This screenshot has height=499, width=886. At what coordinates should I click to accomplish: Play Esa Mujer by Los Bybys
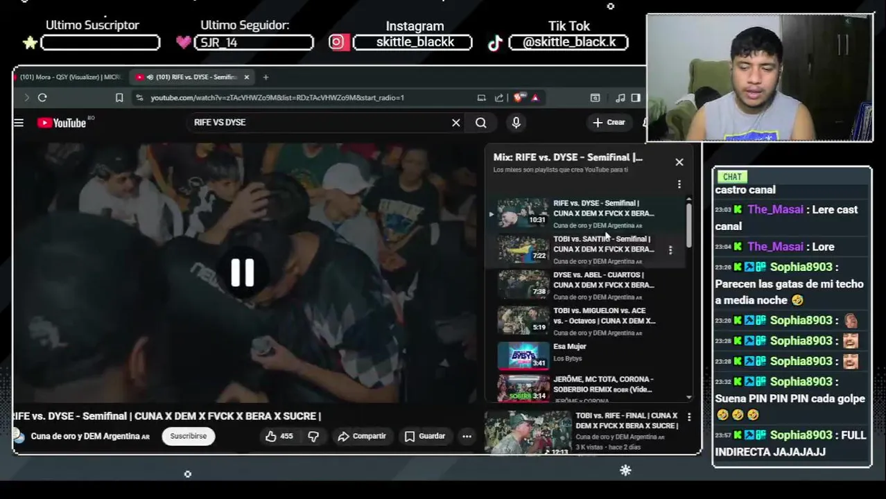tap(586, 355)
